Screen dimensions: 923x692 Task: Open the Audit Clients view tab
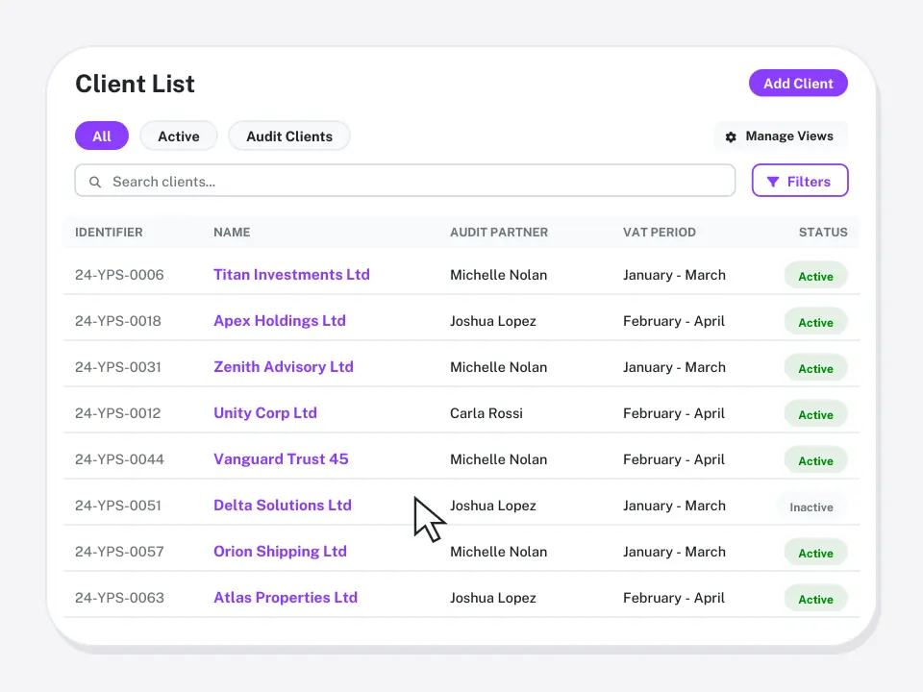click(x=289, y=136)
